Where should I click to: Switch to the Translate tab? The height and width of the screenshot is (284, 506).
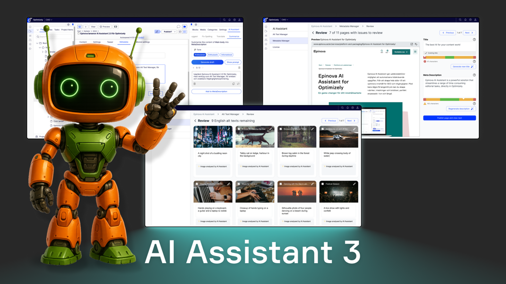(221, 36)
